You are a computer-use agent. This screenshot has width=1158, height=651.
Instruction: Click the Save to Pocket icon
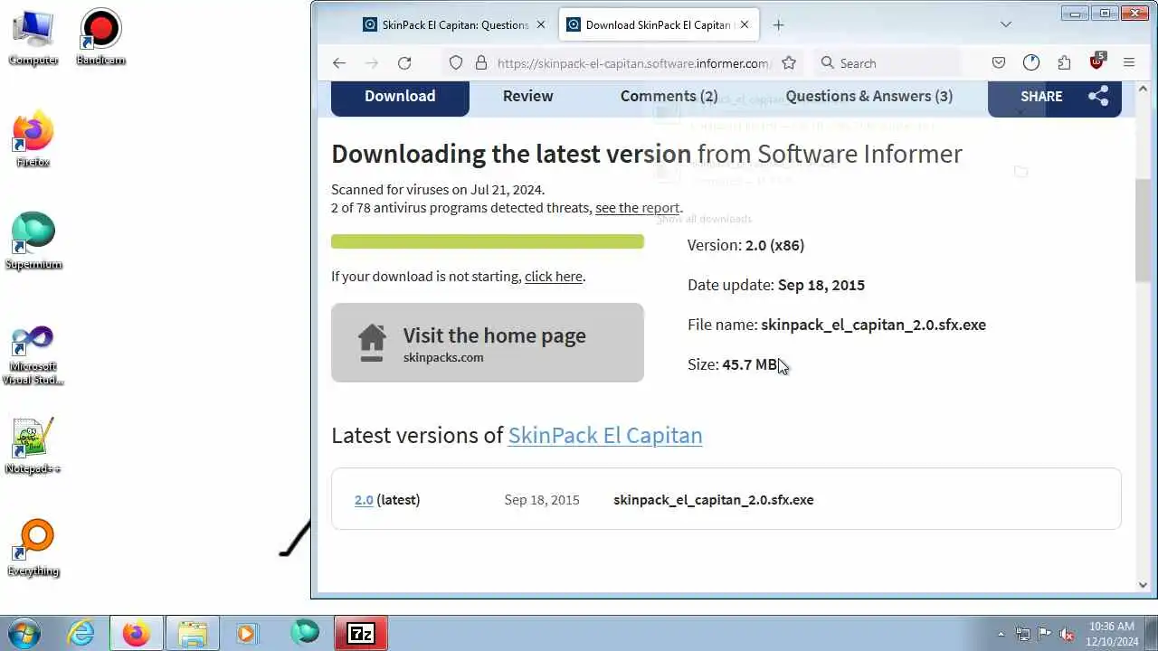pos(999,62)
